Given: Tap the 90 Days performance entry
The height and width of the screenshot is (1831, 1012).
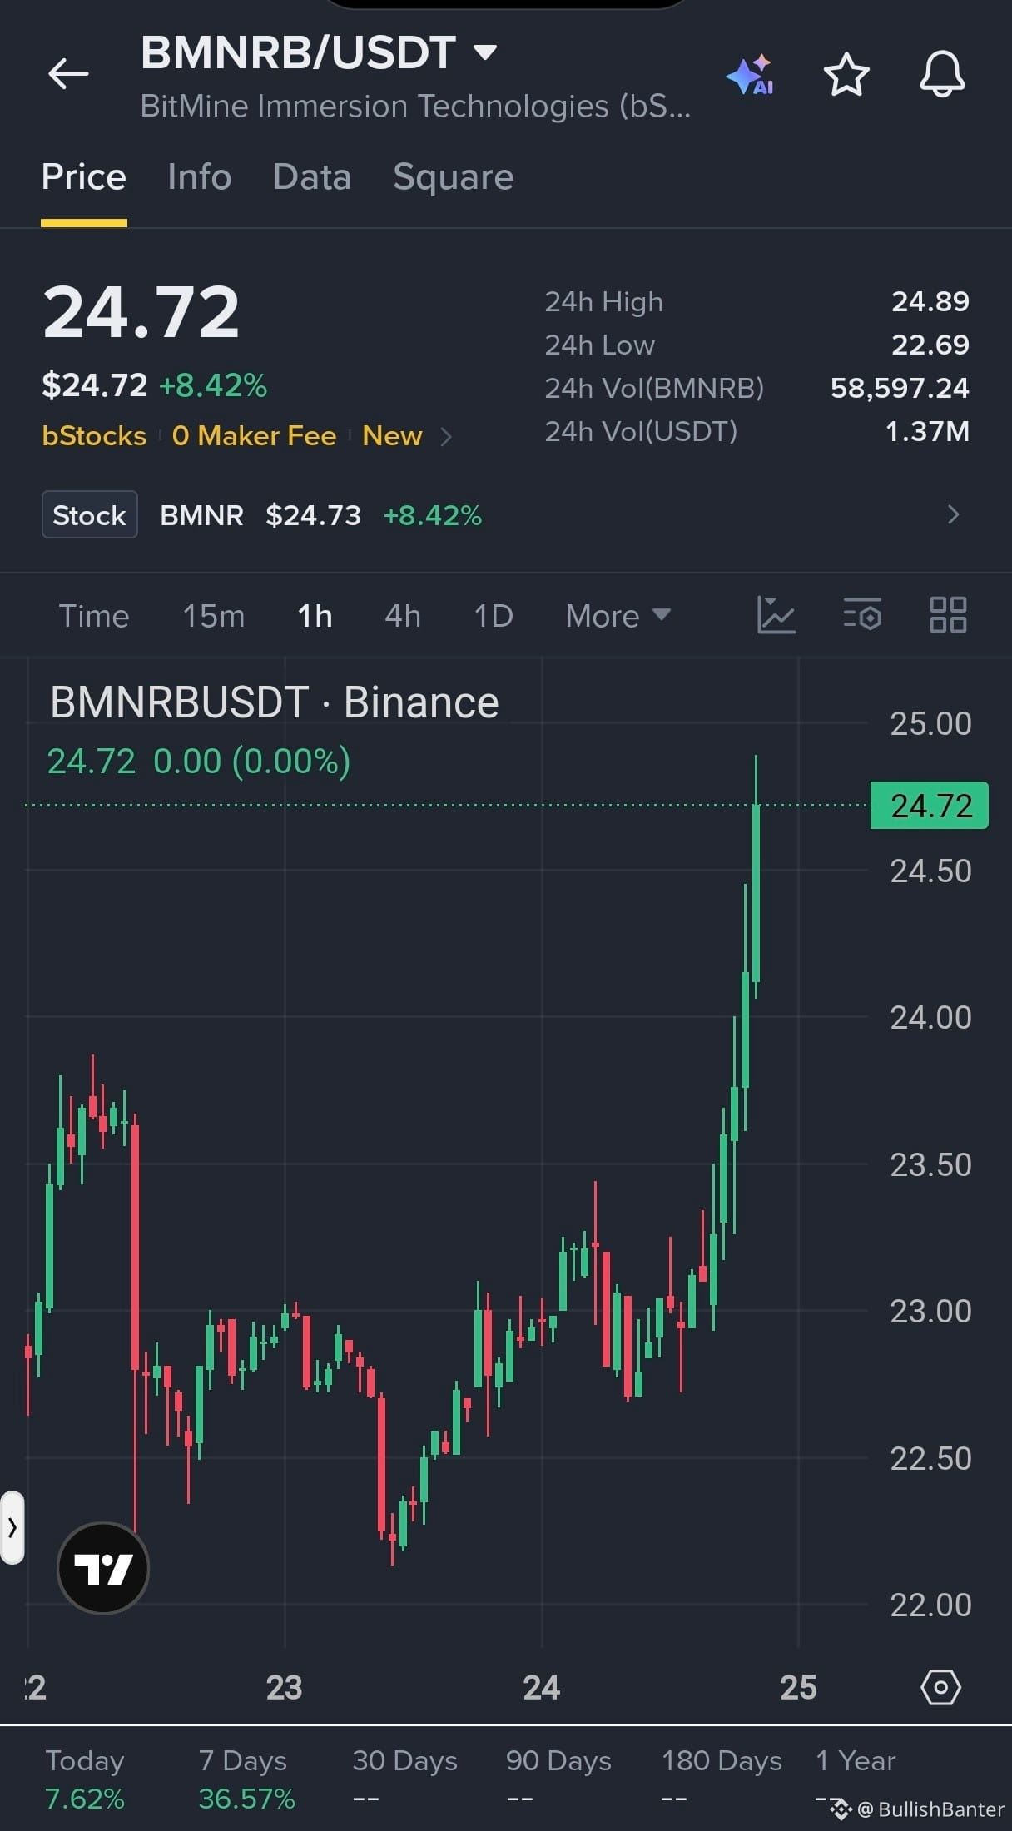Looking at the screenshot, I should coord(558,1779).
